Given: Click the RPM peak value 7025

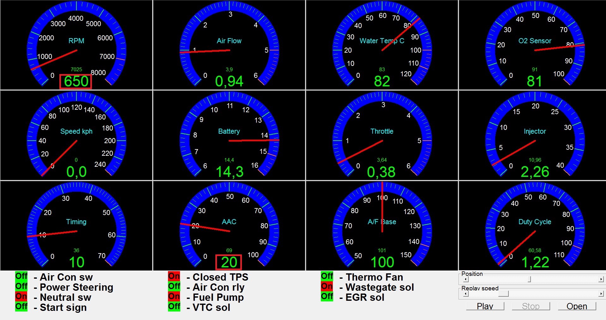Looking at the screenshot, I should coord(76,69).
